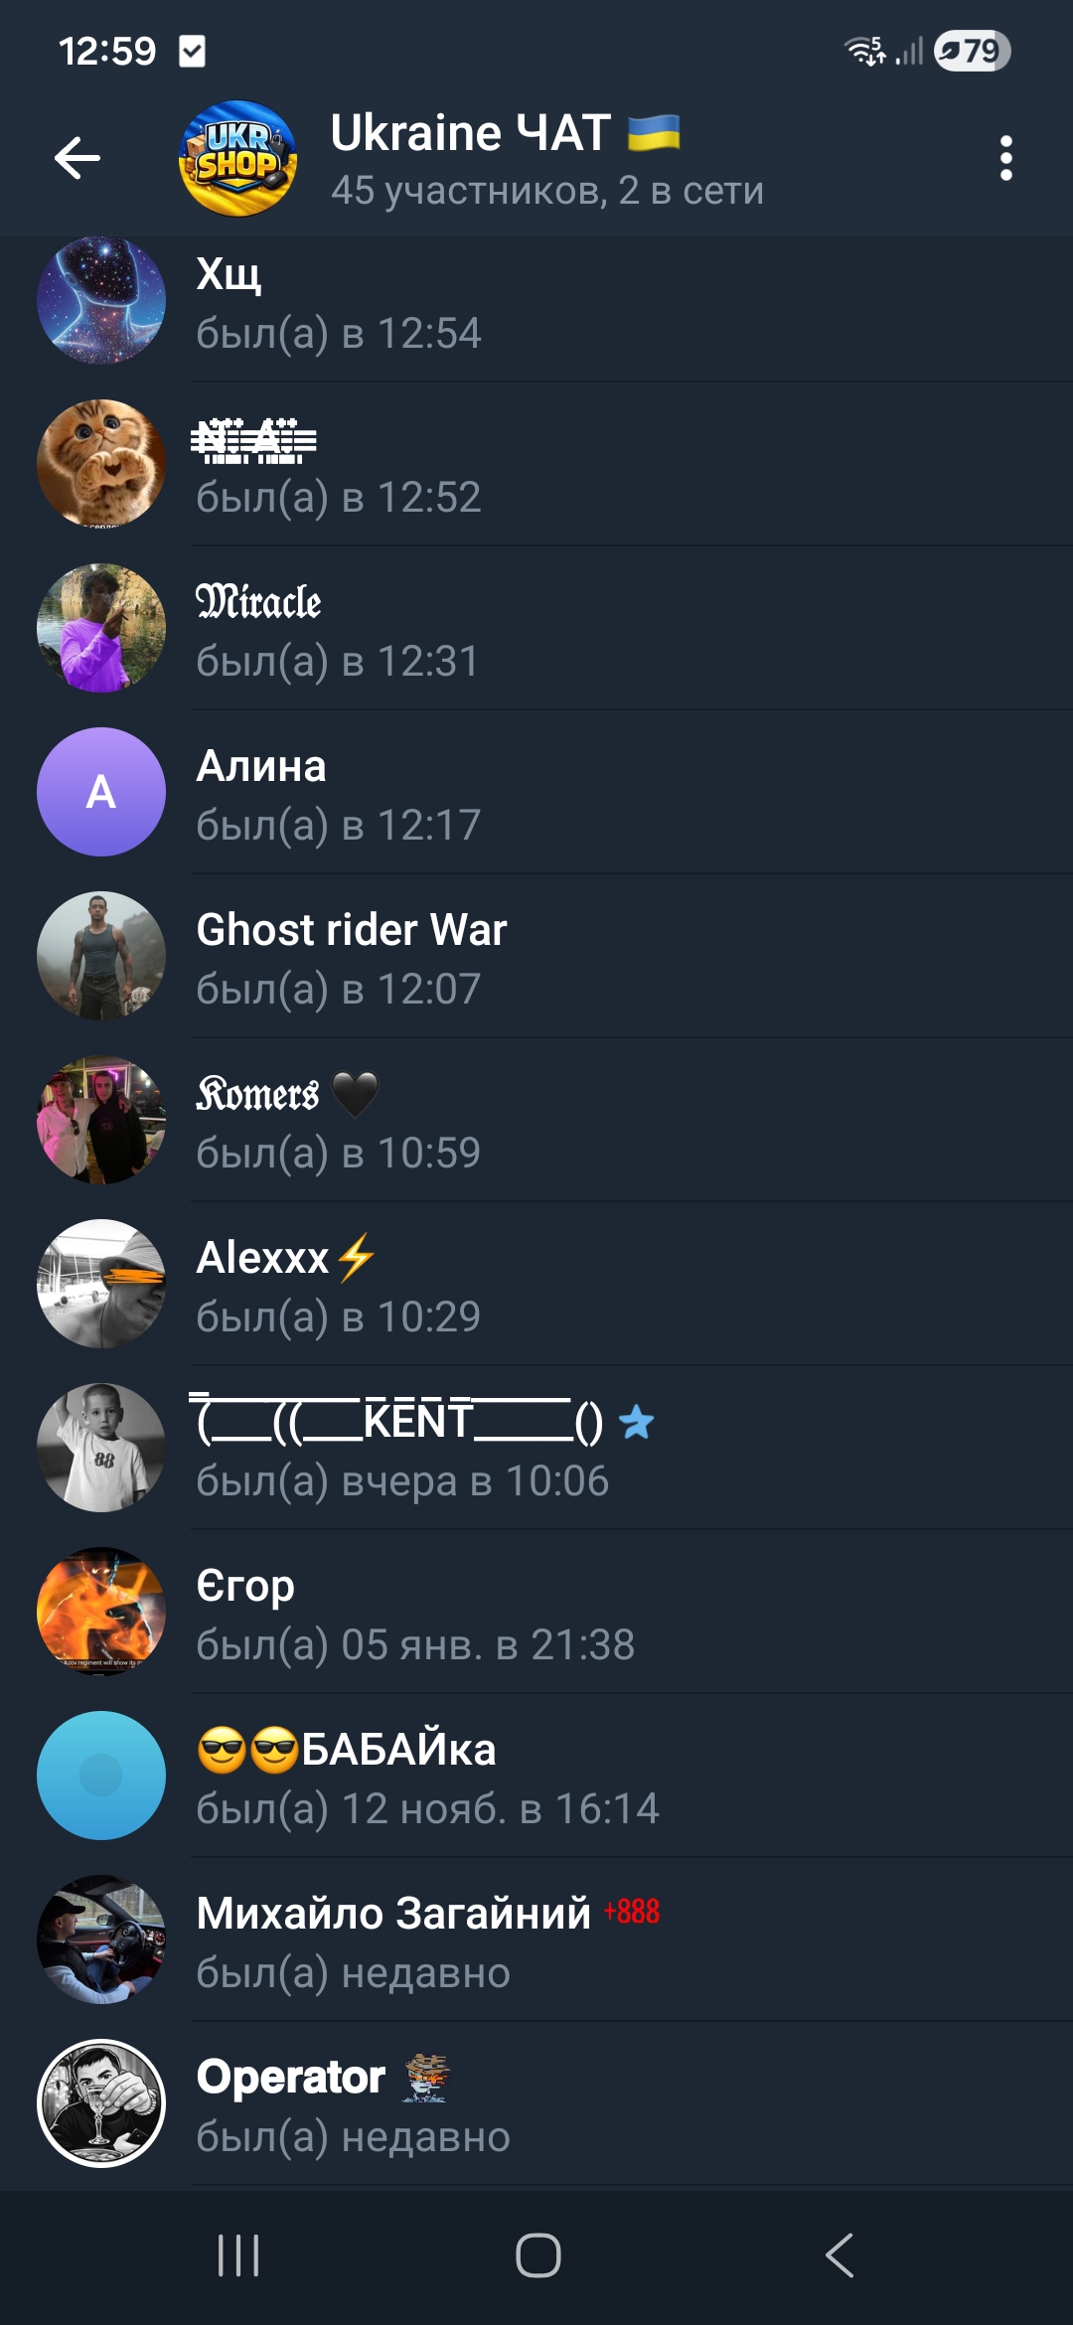Open Ghost rider War profile
This screenshot has width=1073, height=2325.
(536, 956)
